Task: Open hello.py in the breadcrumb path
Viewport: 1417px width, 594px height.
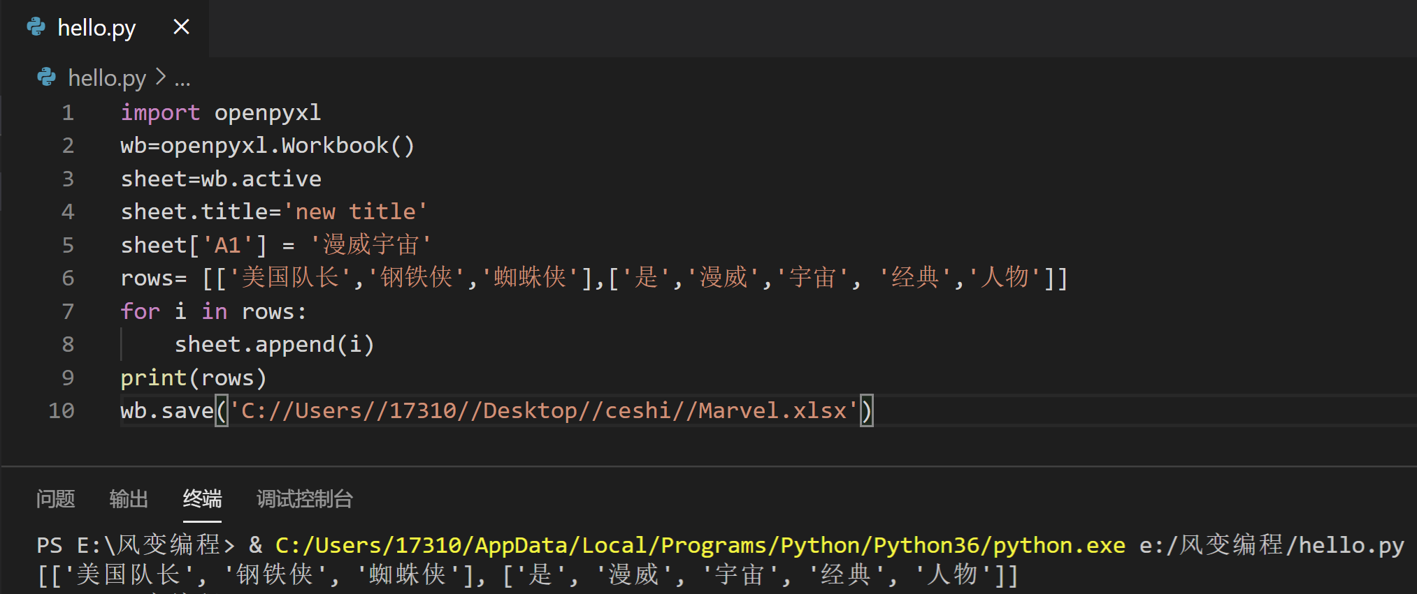Action: tap(107, 77)
